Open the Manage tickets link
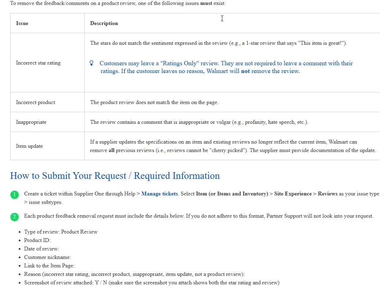 (x=159, y=194)
